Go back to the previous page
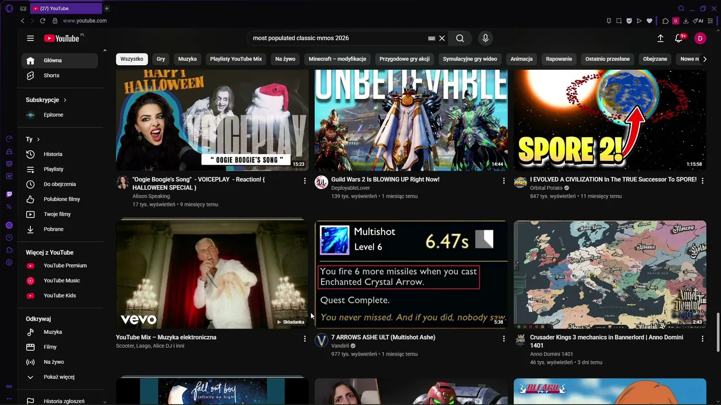This screenshot has width=721, height=405. [x=23, y=21]
